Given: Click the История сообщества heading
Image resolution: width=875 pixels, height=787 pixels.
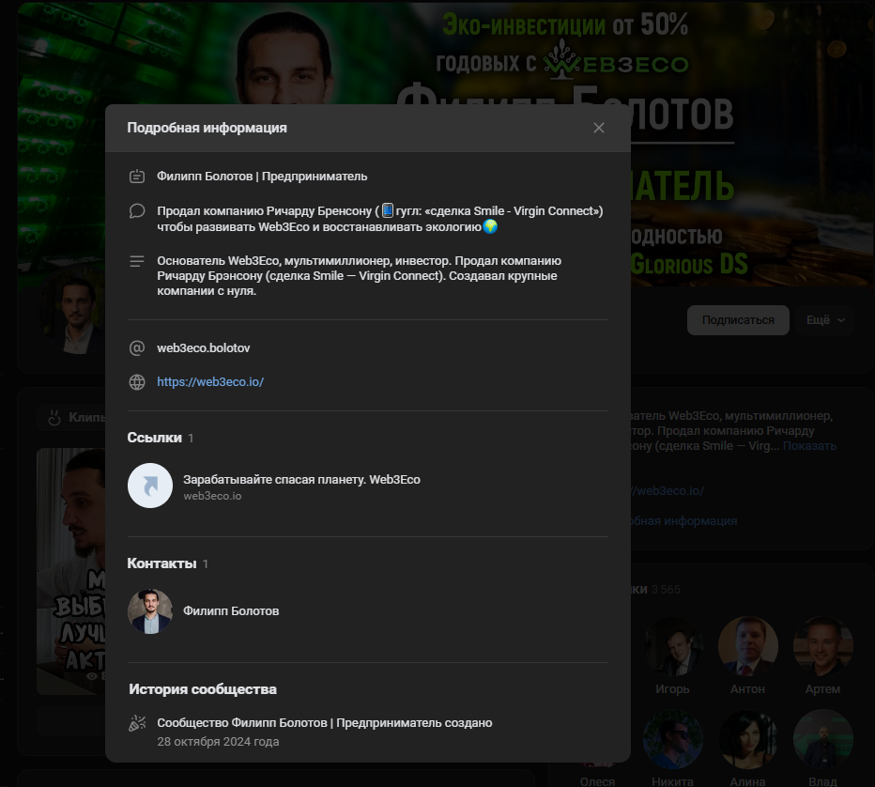Looking at the screenshot, I should pos(203,689).
